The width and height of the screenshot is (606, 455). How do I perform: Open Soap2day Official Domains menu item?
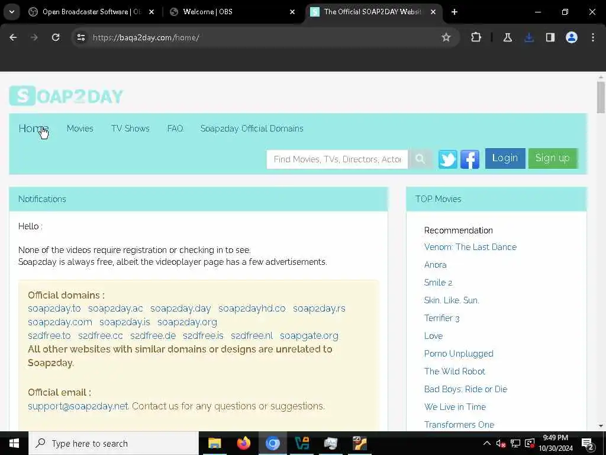click(252, 129)
